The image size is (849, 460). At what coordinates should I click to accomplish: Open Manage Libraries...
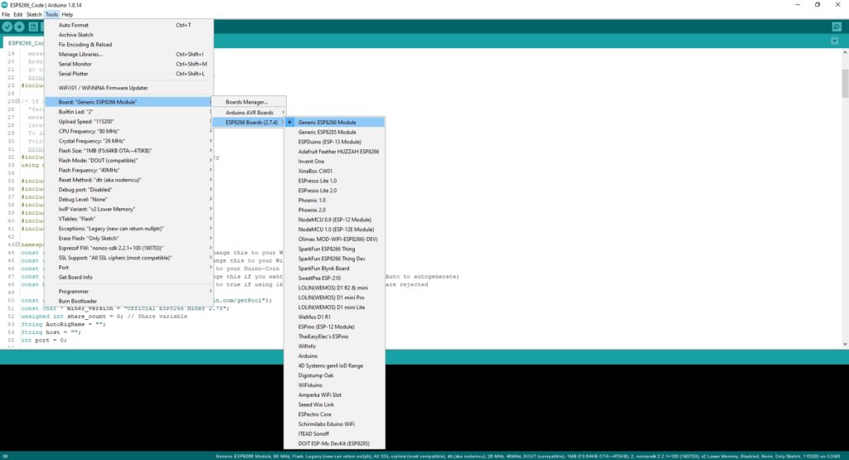129,54
